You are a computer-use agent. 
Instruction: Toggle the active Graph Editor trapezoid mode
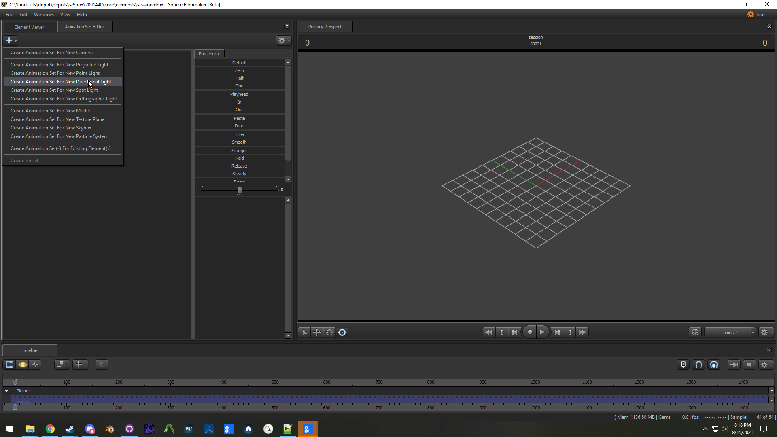click(x=23, y=365)
